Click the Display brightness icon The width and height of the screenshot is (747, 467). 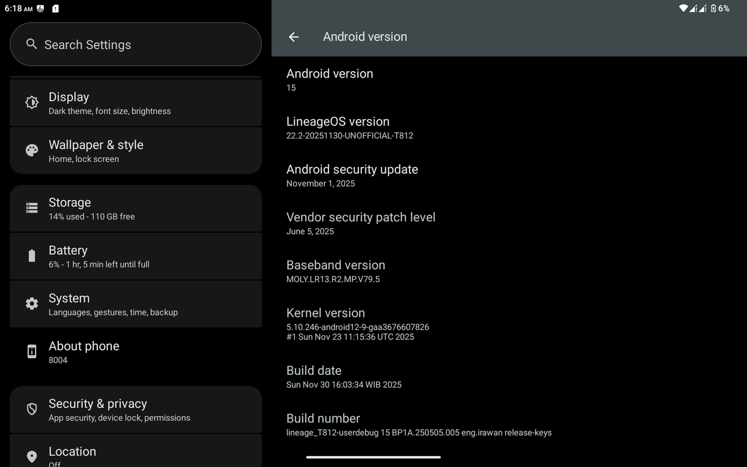(x=32, y=103)
